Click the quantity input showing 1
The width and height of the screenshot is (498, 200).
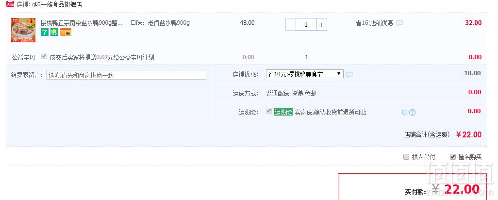pos(306,24)
